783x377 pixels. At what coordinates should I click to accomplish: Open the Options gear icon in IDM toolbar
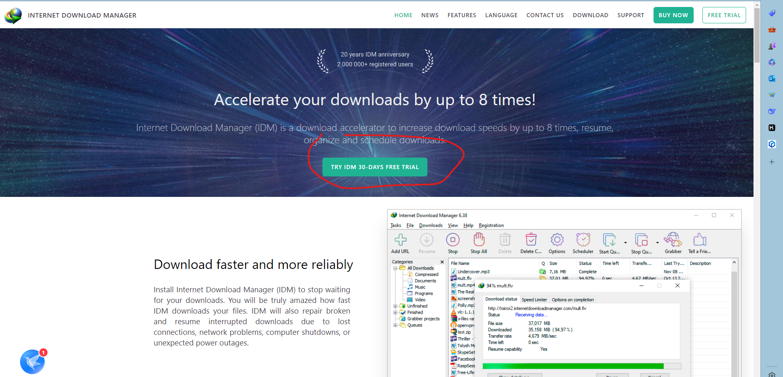[x=557, y=240]
